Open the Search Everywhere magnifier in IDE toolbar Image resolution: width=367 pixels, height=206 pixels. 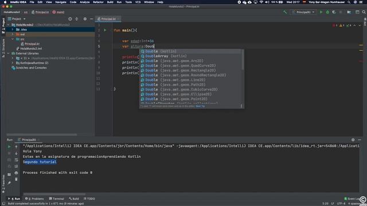(x=364, y=12)
